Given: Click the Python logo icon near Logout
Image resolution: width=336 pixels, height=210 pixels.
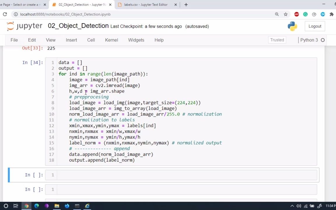Looking at the screenshot, I should (x=292, y=26).
